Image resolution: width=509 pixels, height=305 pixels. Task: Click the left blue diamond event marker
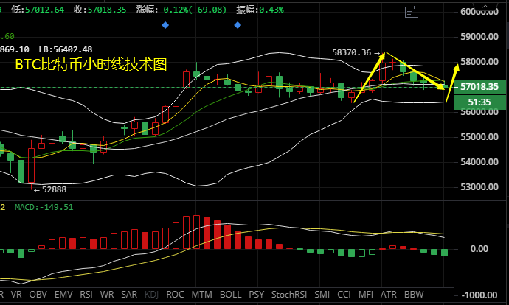click(x=165, y=25)
